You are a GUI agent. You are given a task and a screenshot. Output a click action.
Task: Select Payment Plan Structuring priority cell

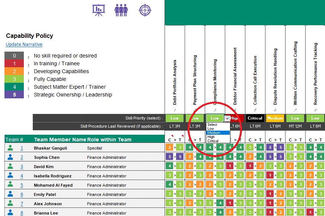195,118
